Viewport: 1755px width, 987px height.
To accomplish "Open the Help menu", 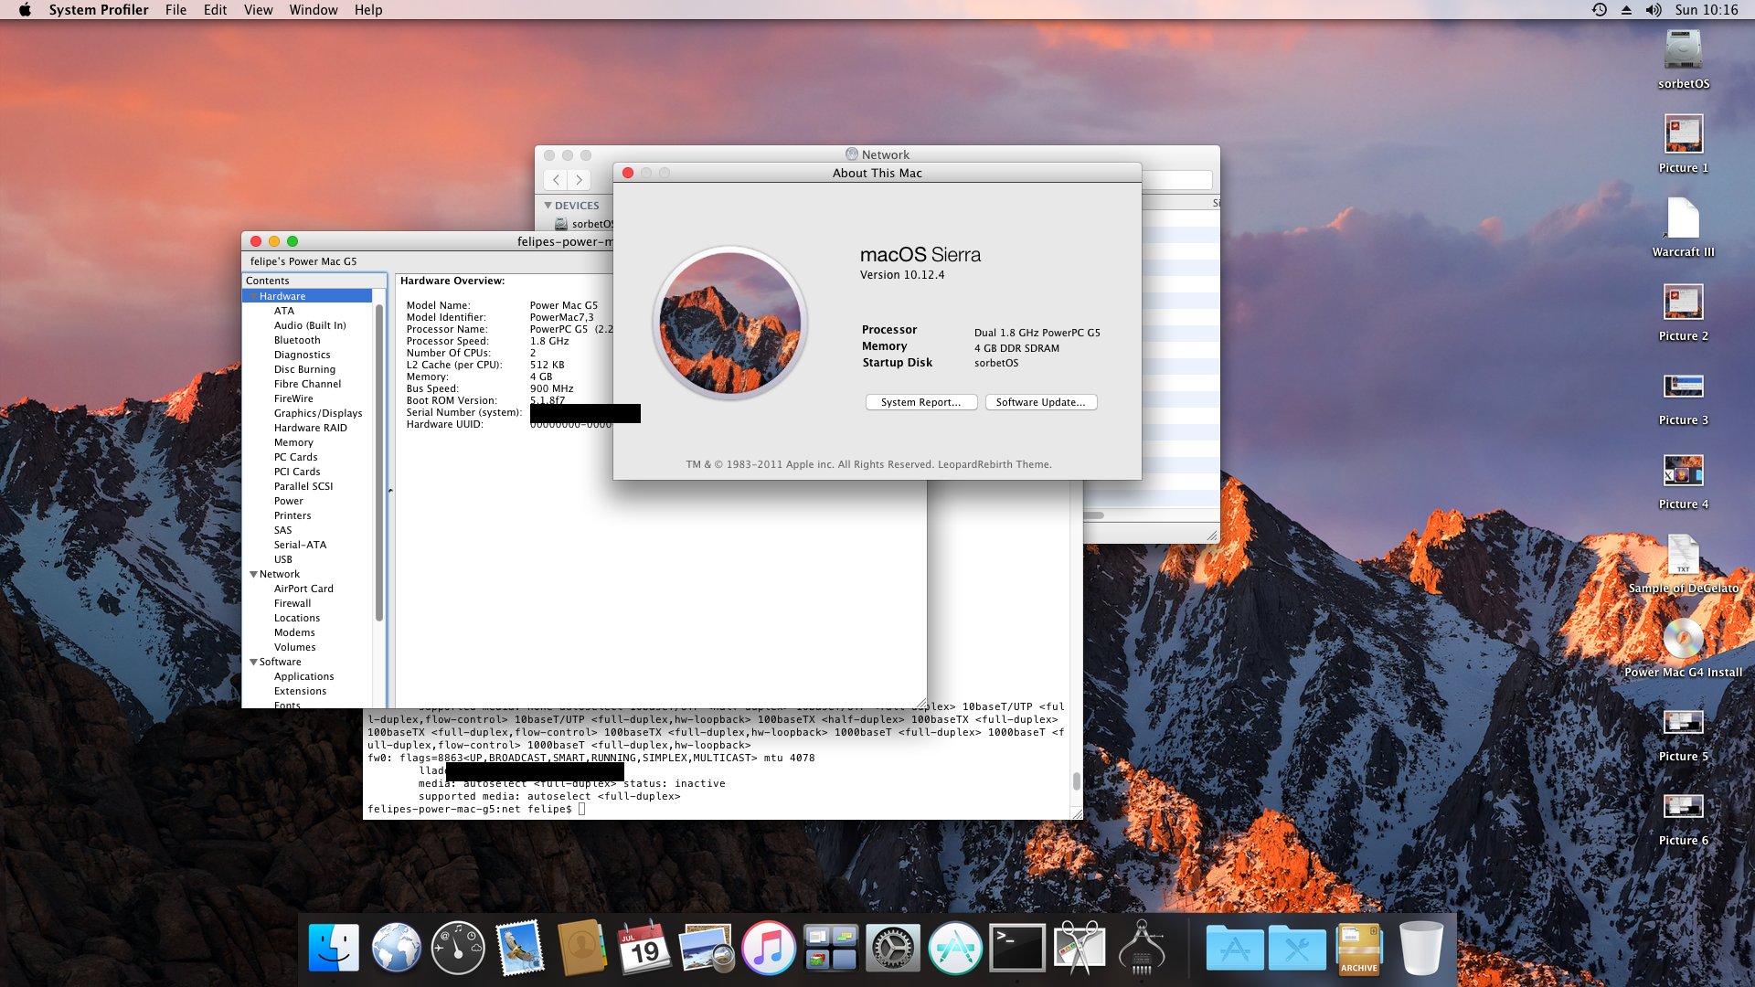I will (x=368, y=10).
